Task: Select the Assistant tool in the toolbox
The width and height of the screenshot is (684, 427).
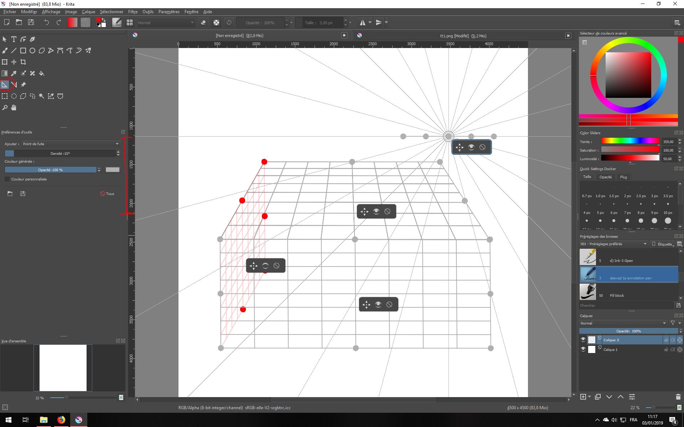Action: (x=5, y=85)
